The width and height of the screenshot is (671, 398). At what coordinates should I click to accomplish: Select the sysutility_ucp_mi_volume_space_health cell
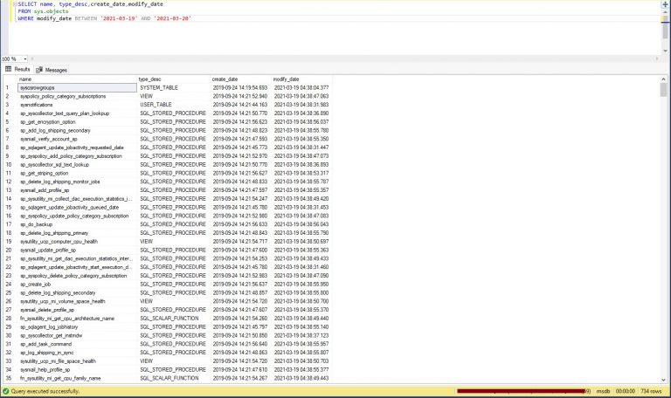(77, 301)
